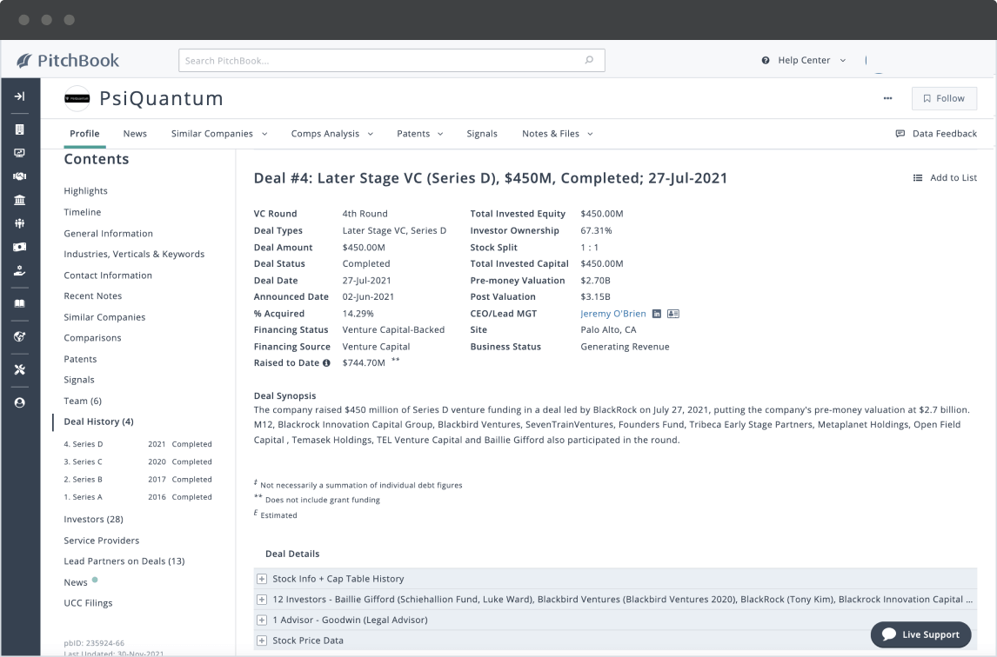Go to UCC Filings in Contents
997x657 pixels.
click(x=88, y=603)
